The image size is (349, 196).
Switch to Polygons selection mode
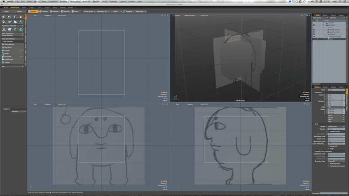tap(55, 11)
